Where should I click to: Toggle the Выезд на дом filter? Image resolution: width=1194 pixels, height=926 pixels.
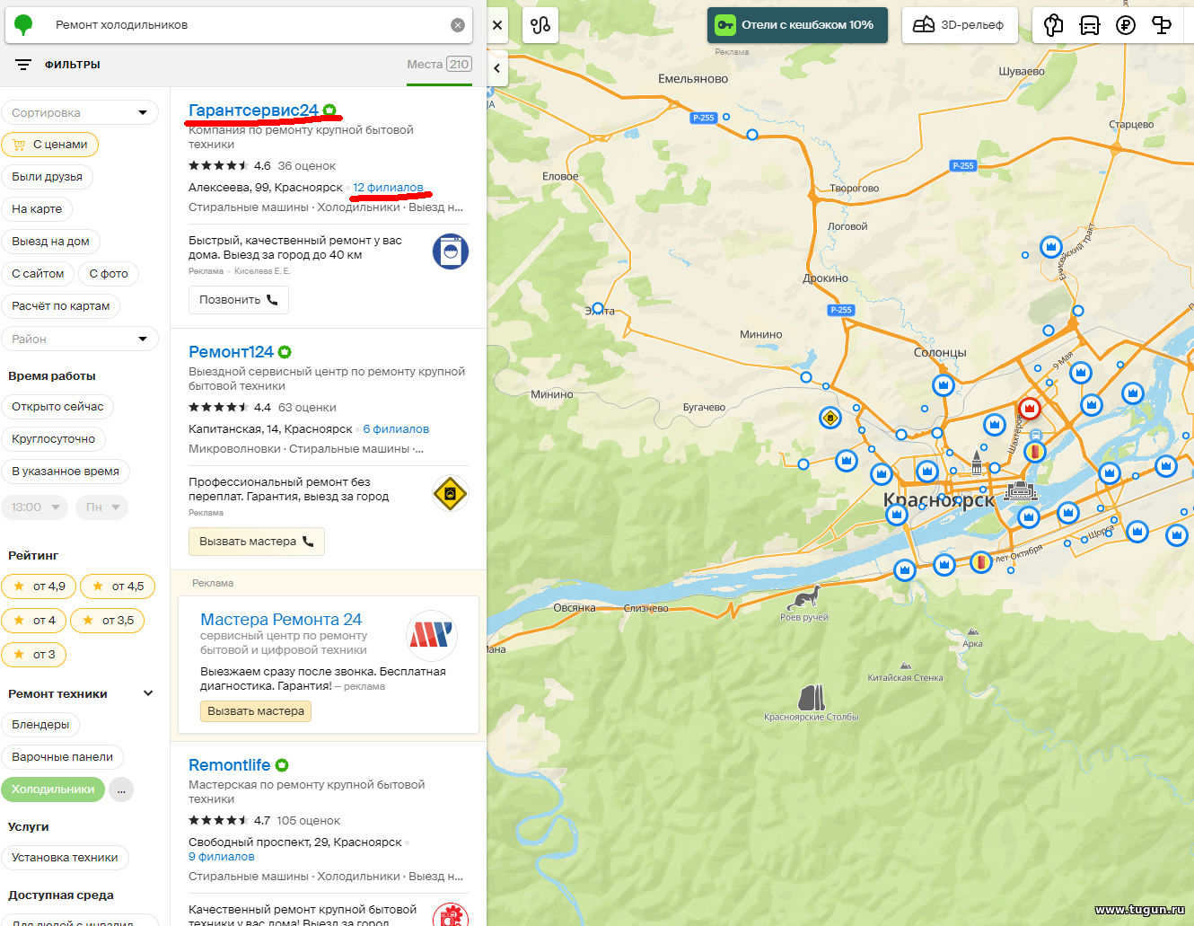50,241
